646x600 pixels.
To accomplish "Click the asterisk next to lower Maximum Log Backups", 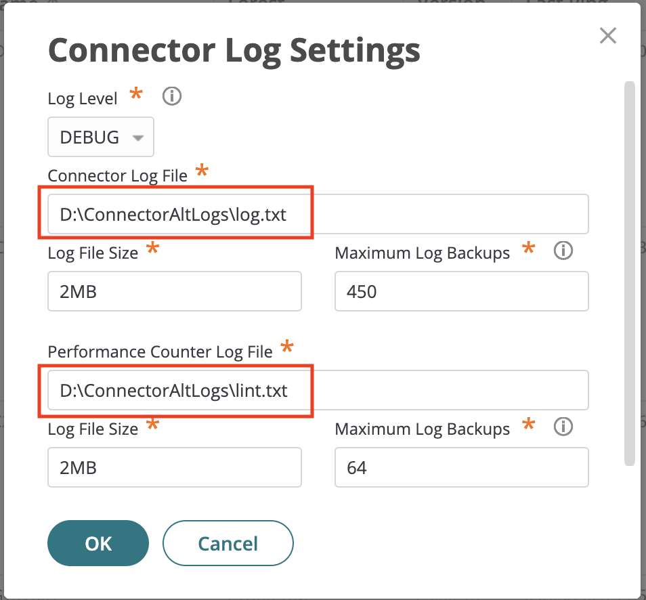I will (527, 425).
